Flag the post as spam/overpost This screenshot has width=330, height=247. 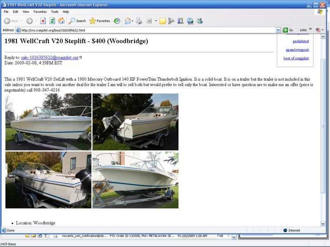click(x=297, y=50)
